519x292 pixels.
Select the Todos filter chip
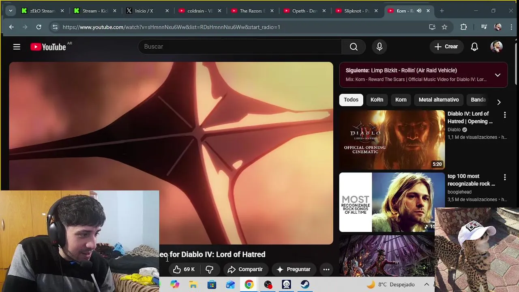(x=351, y=100)
